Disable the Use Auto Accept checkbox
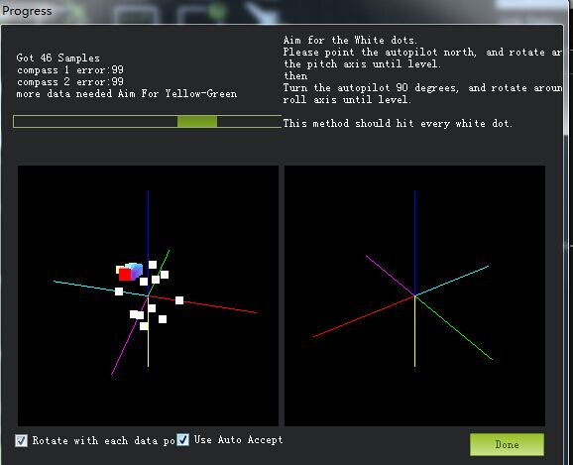573x465 pixels. point(182,440)
